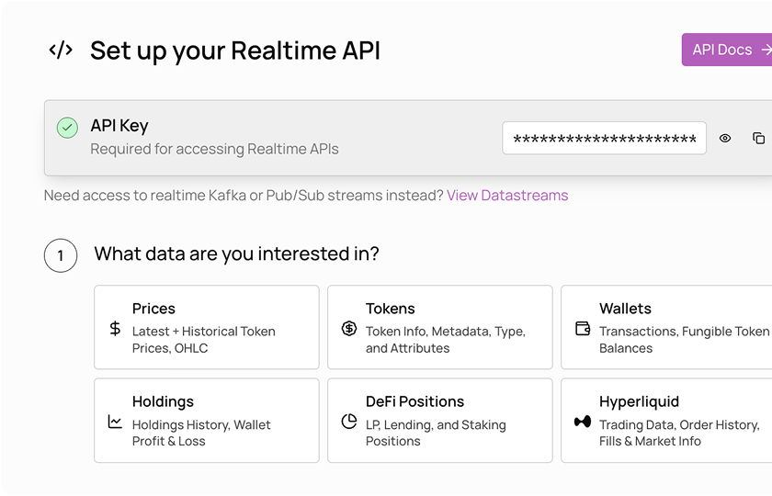The width and height of the screenshot is (772, 496).
Task: Click 'LP, Lending, and Staking Positions' description
Action: (436, 433)
